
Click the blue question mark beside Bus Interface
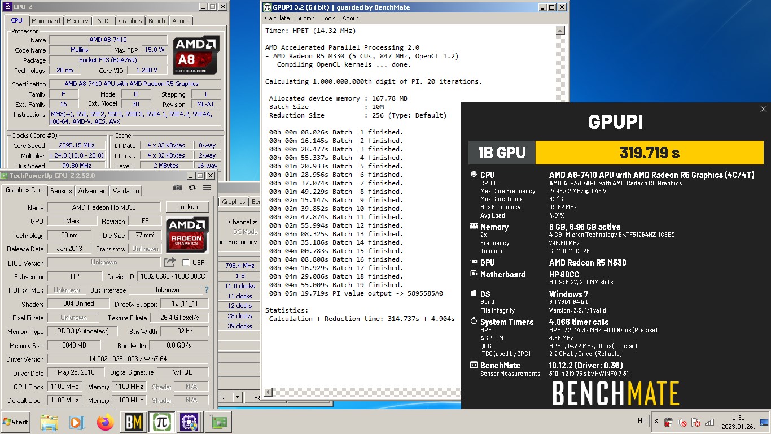(x=206, y=290)
